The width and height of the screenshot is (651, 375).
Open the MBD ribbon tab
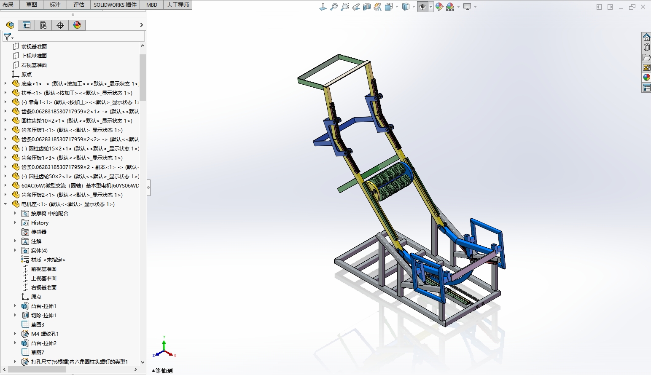click(152, 5)
